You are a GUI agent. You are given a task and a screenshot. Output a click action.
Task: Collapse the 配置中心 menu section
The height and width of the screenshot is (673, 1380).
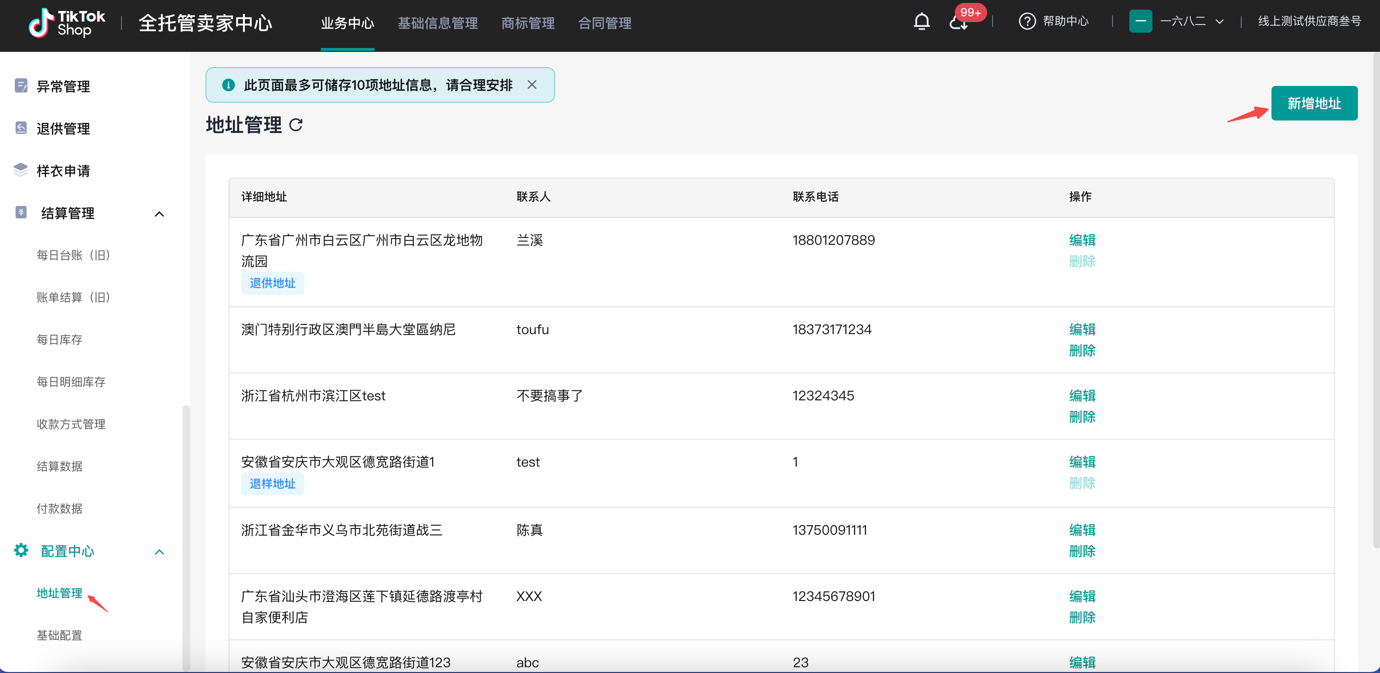(159, 552)
